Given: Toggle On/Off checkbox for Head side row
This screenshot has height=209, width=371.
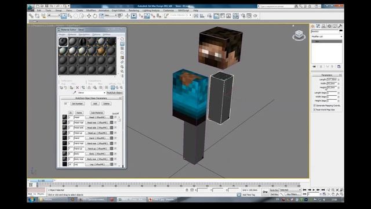Looking at the screenshot, I should (115, 128).
